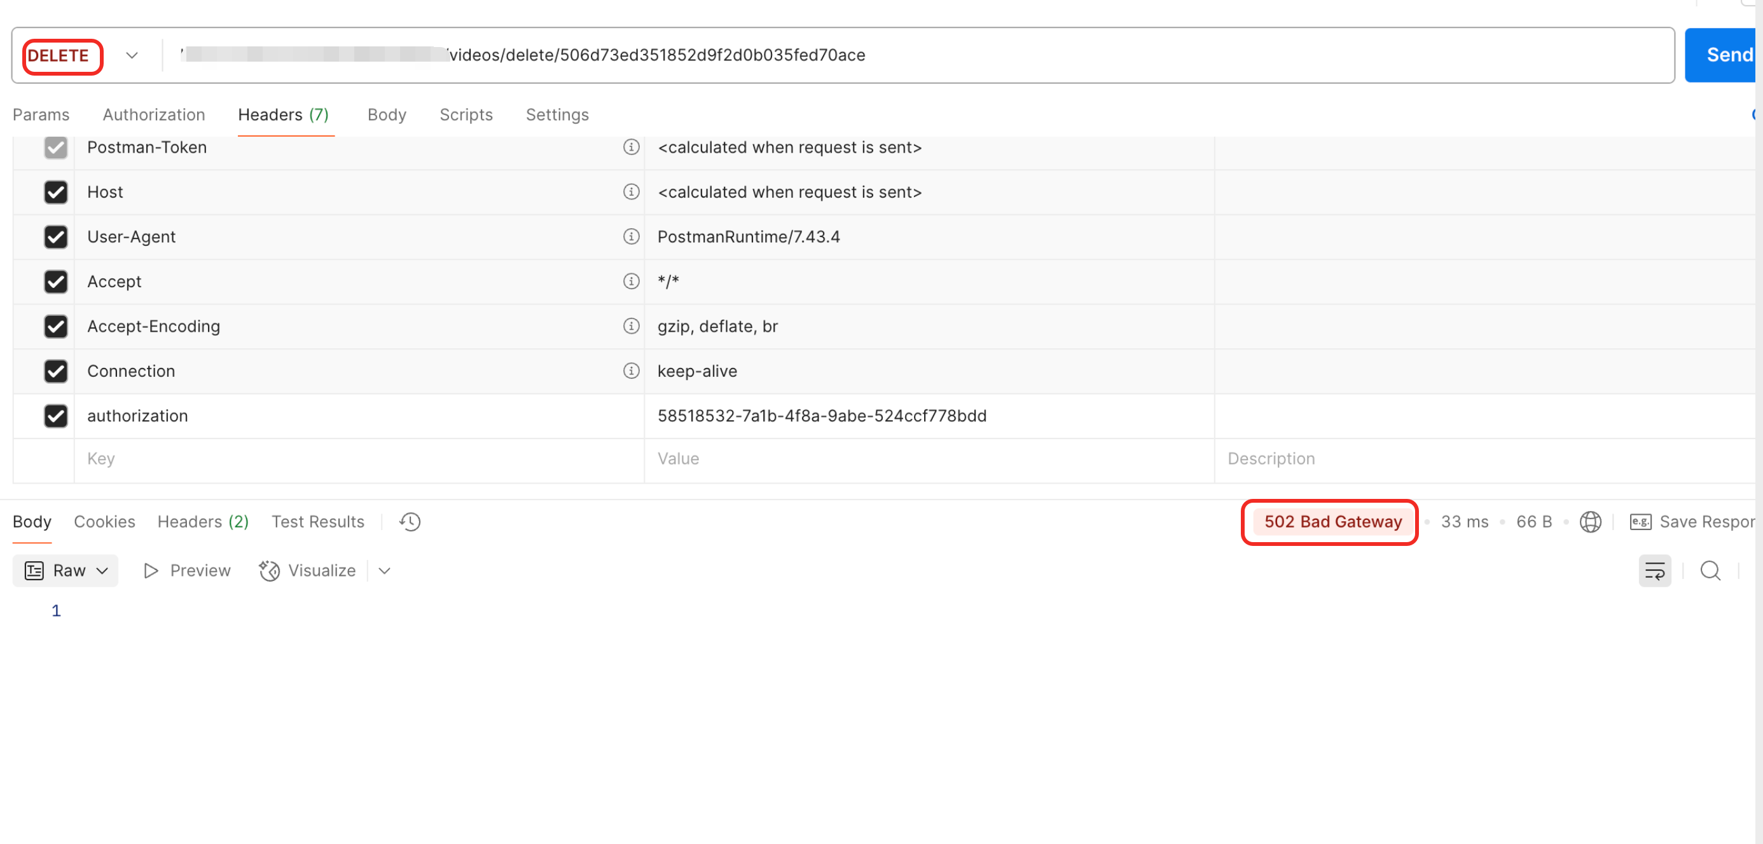Toggle the word wrap lines icon

click(x=1654, y=571)
